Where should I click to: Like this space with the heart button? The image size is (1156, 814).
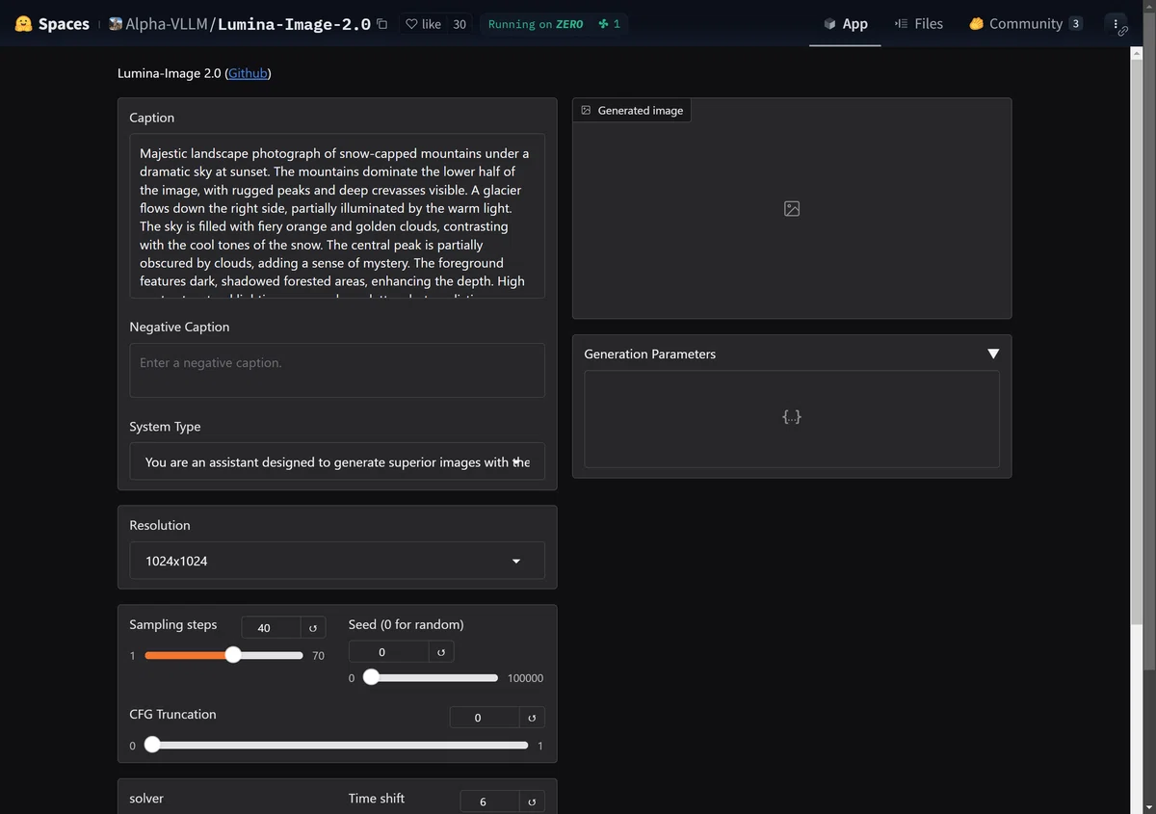pos(423,24)
